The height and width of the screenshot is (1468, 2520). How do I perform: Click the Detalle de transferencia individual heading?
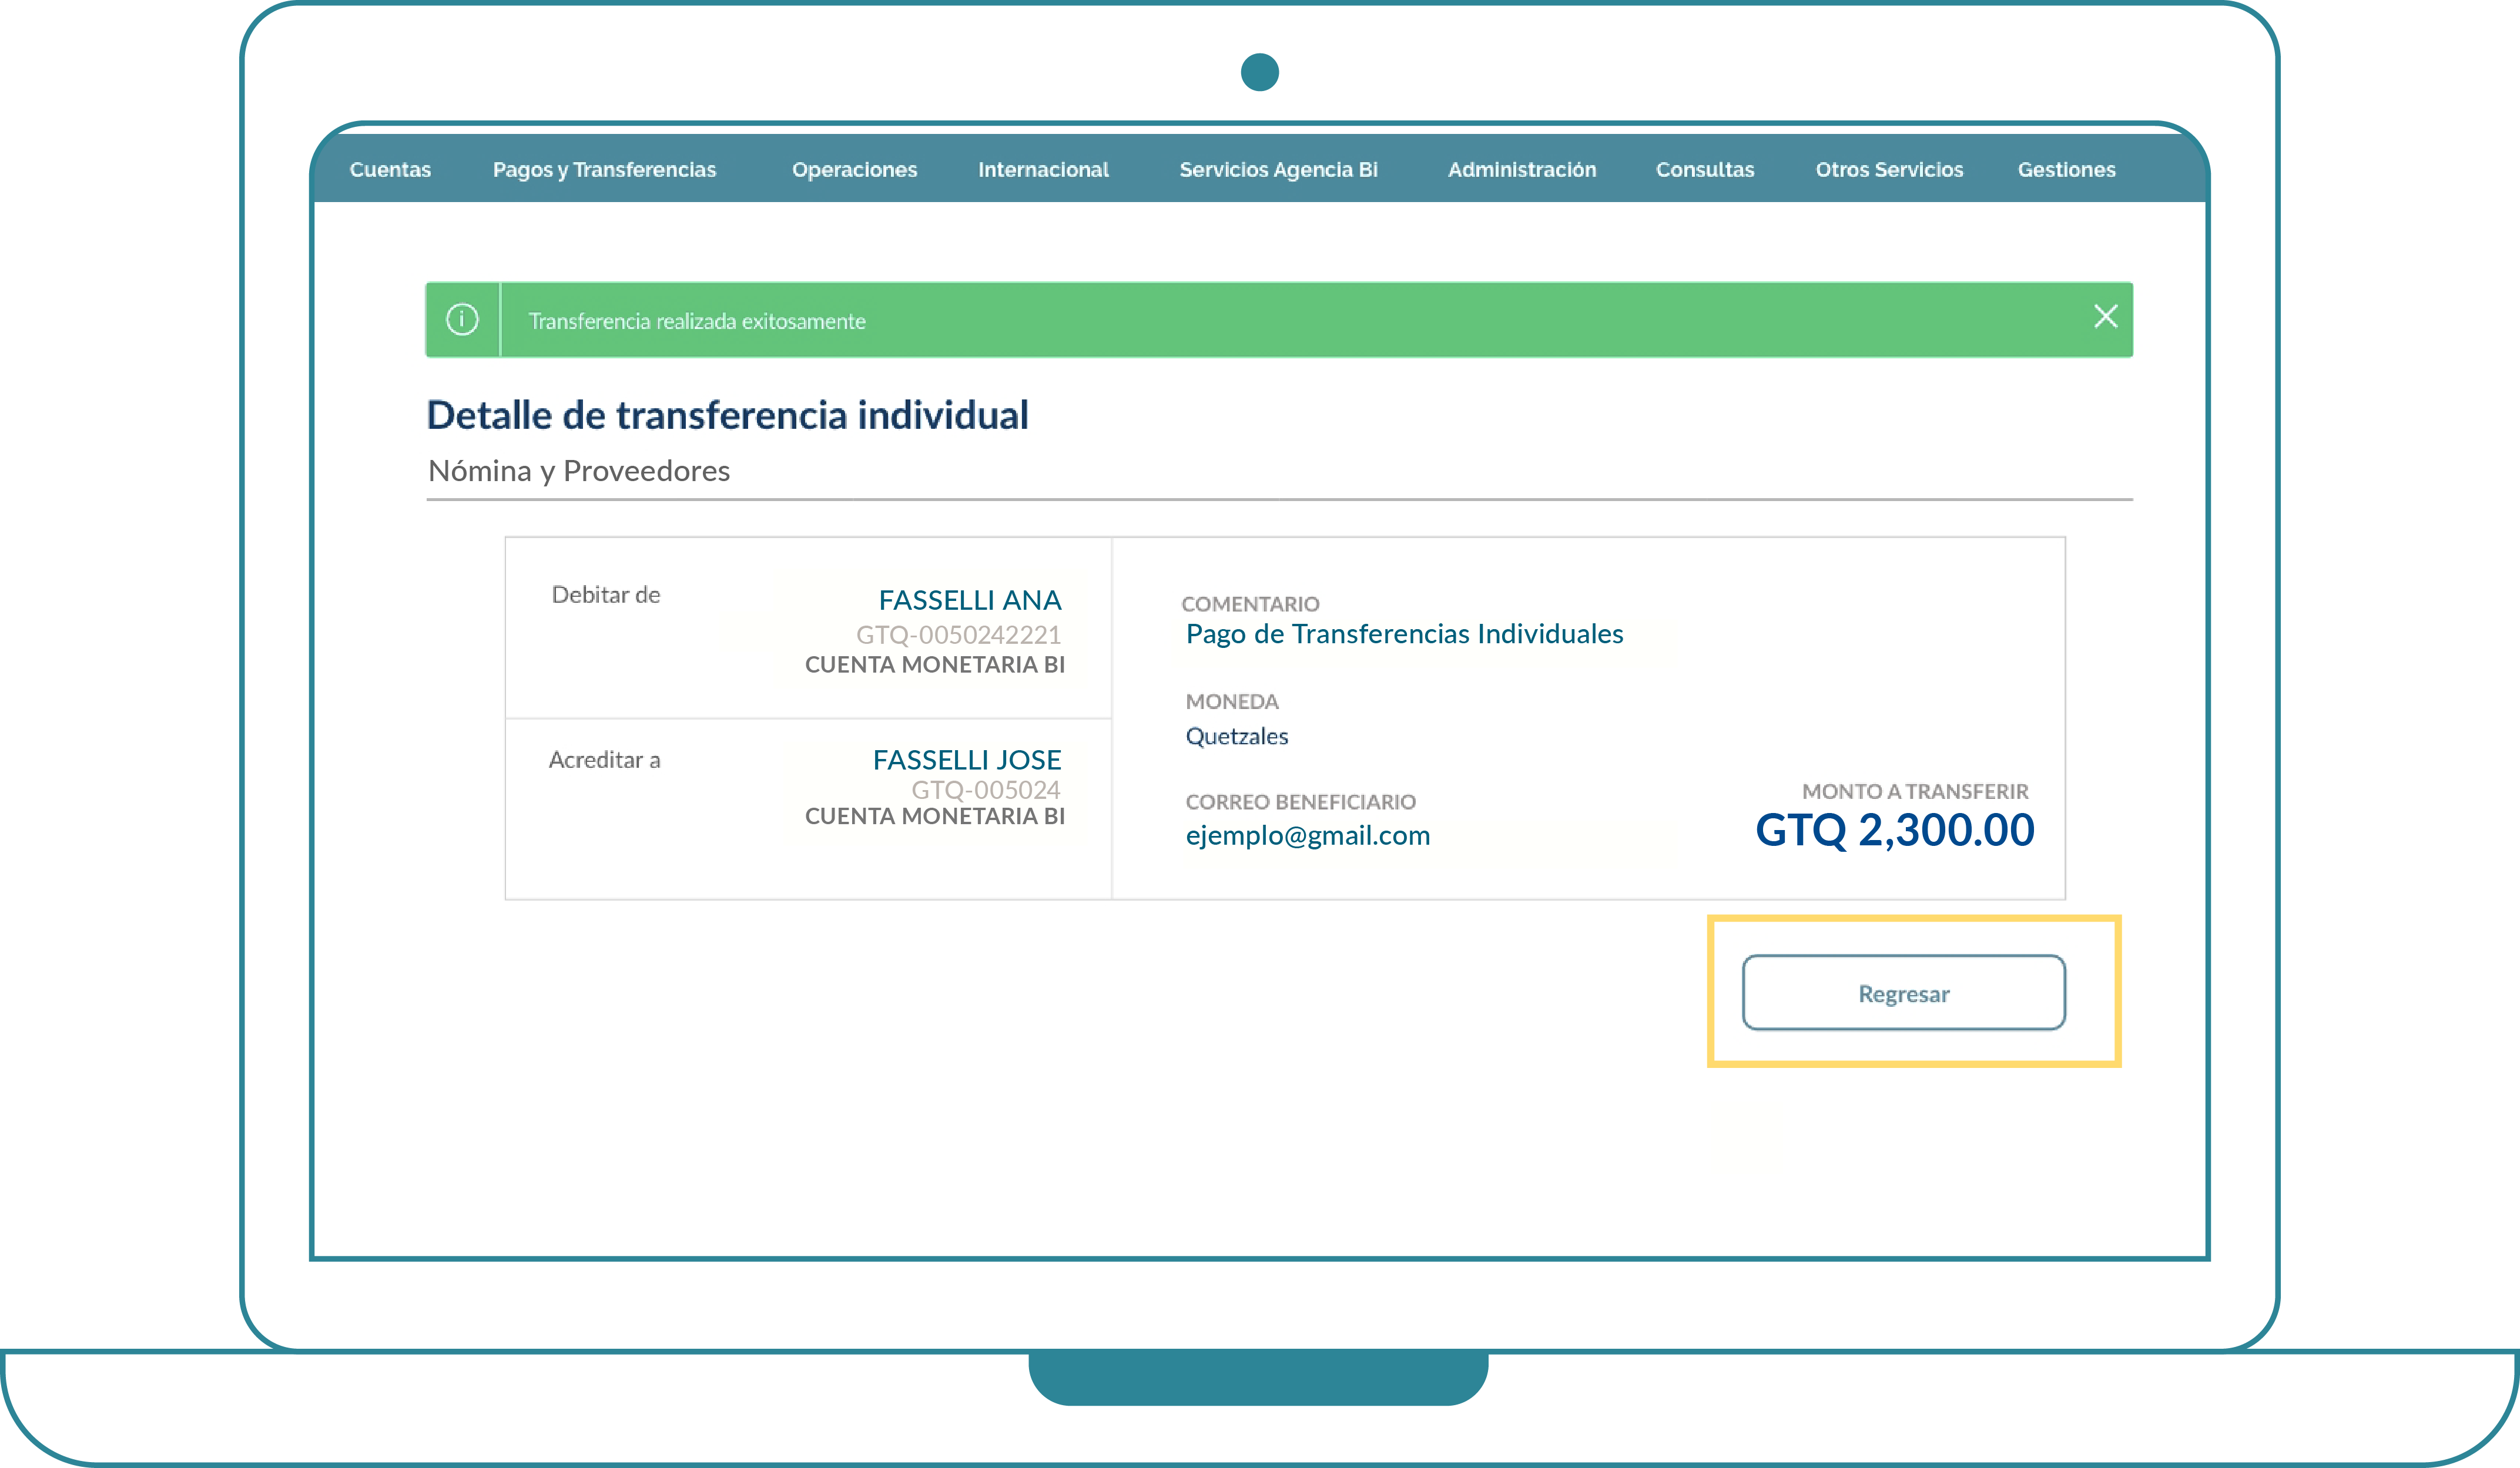pyautogui.click(x=727, y=416)
